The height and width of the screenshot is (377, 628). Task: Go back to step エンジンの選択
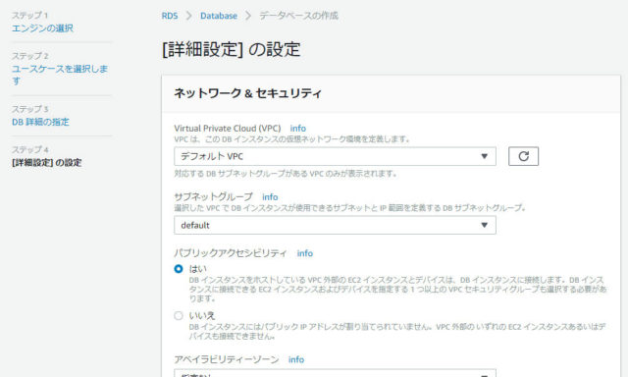(42, 28)
